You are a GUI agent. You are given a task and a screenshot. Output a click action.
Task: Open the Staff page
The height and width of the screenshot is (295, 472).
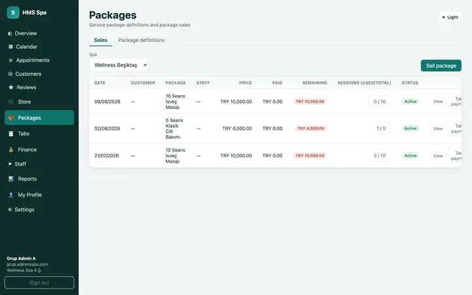(x=39, y=164)
